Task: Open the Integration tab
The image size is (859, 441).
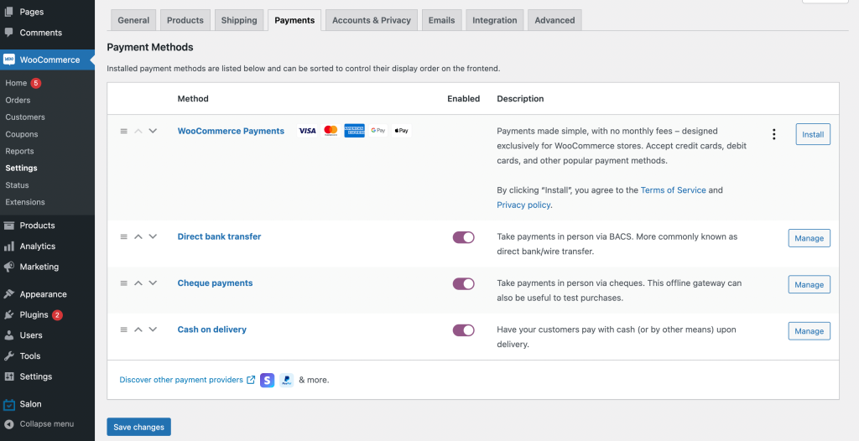Action: click(495, 20)
